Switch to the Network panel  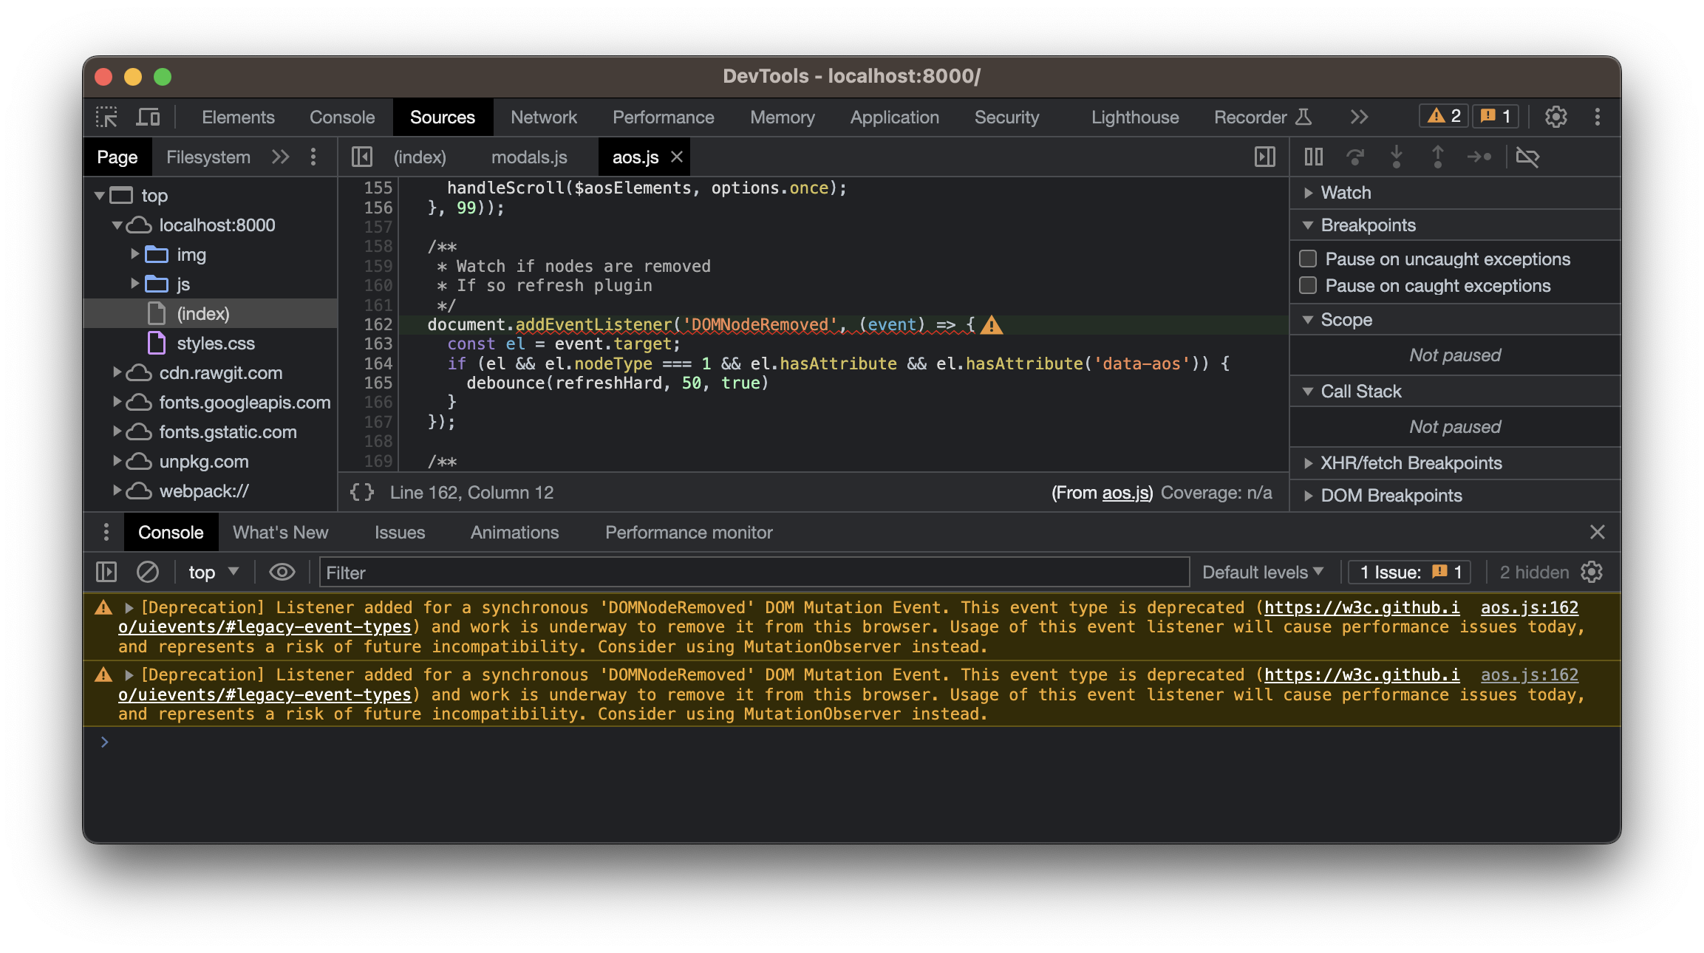click(543, 117)
